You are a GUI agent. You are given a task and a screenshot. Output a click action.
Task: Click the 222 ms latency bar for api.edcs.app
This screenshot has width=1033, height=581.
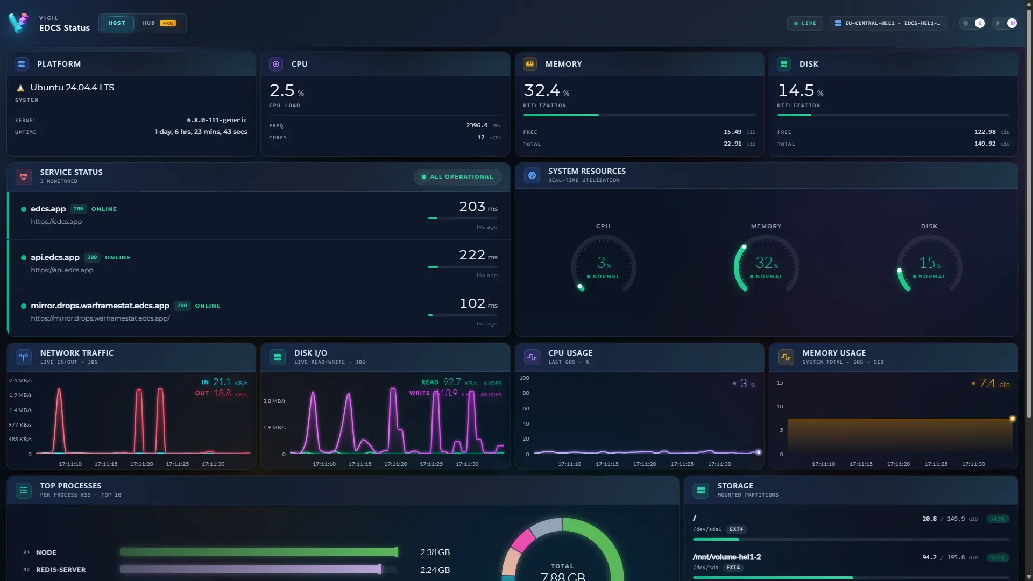(462, 267)
